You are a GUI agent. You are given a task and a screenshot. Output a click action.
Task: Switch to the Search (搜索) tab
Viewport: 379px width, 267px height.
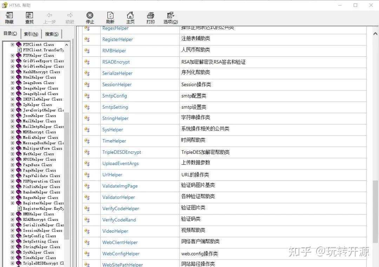52,34
